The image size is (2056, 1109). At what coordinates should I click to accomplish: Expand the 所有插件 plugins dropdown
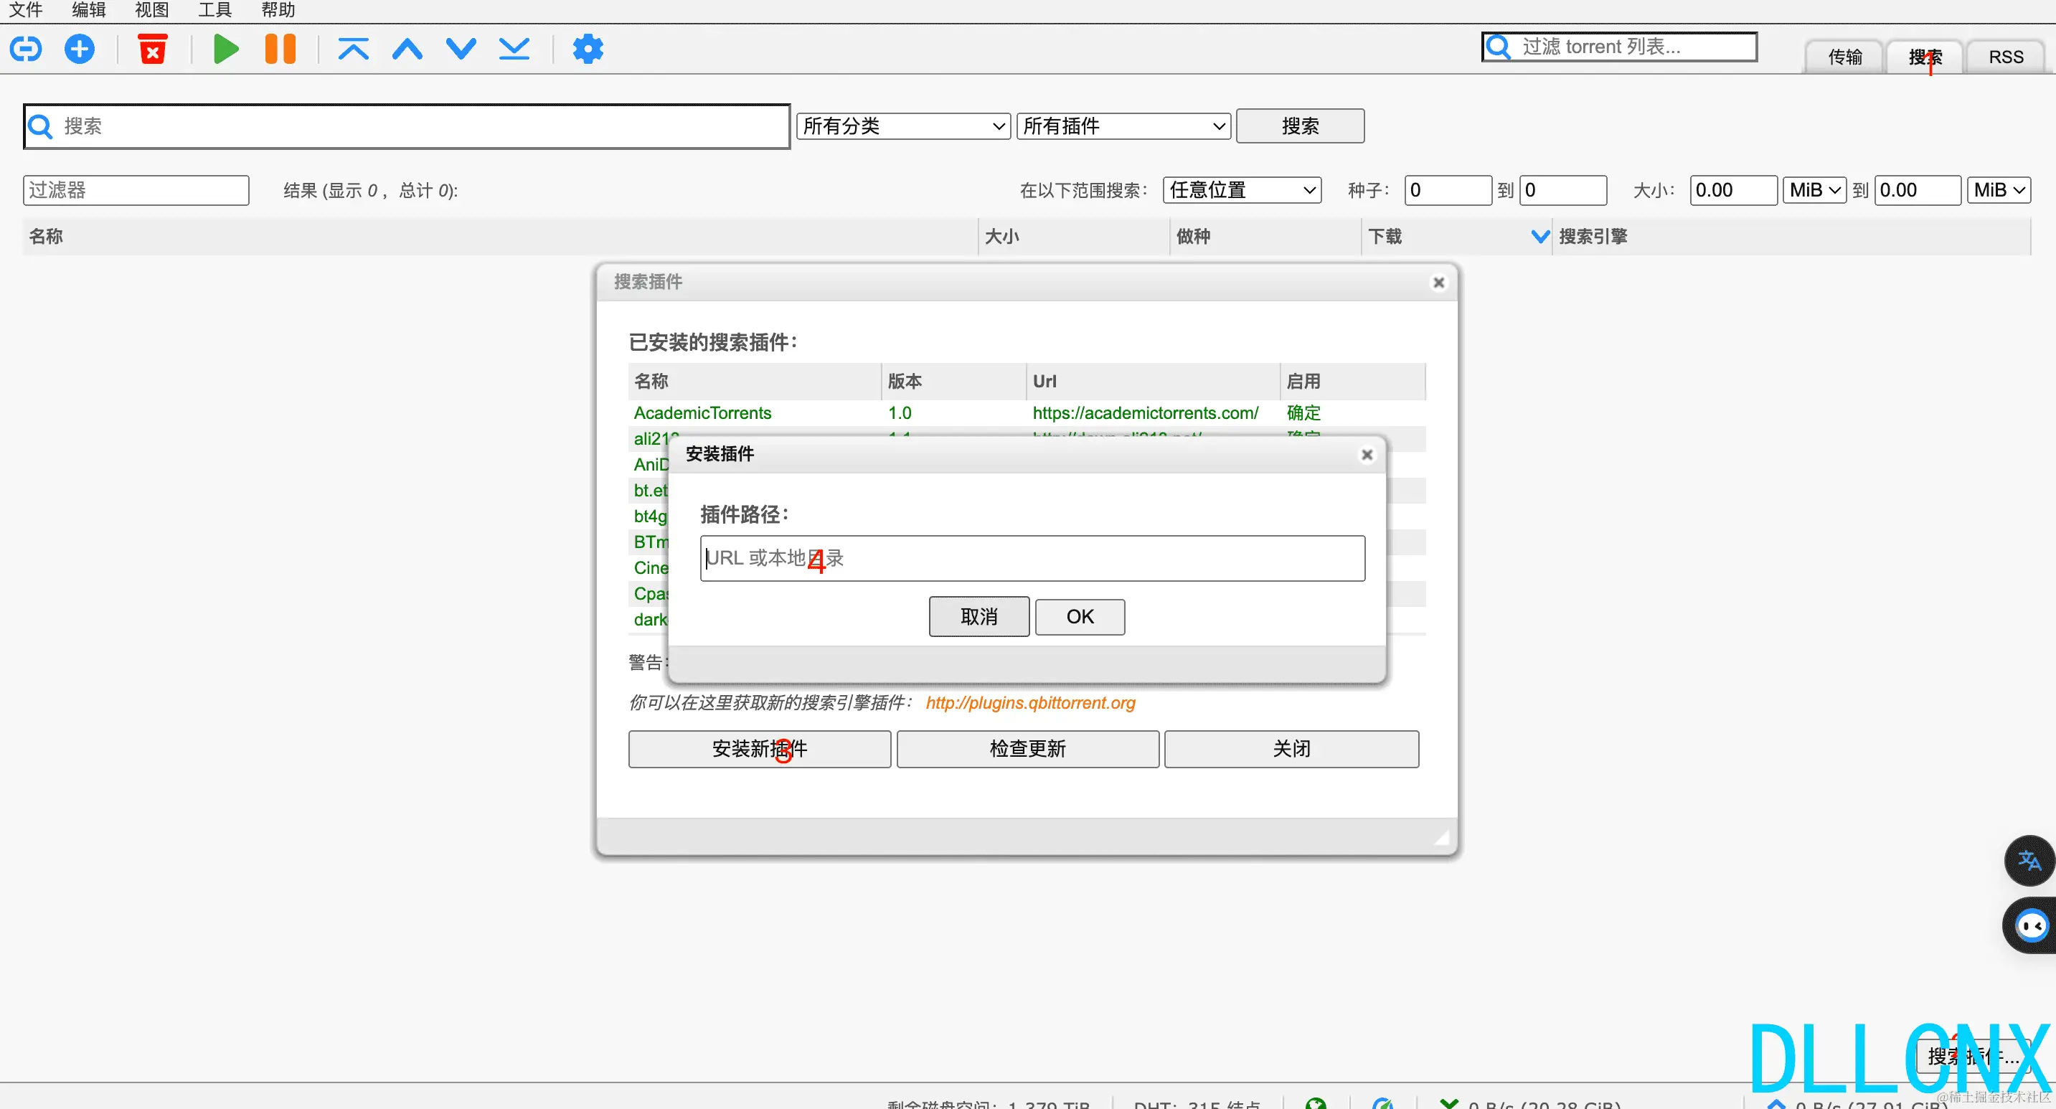click(x=1123, y=126)
